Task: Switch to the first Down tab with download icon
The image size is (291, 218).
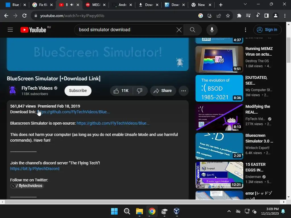Action: pyautogui.click(x=149, y=5)
